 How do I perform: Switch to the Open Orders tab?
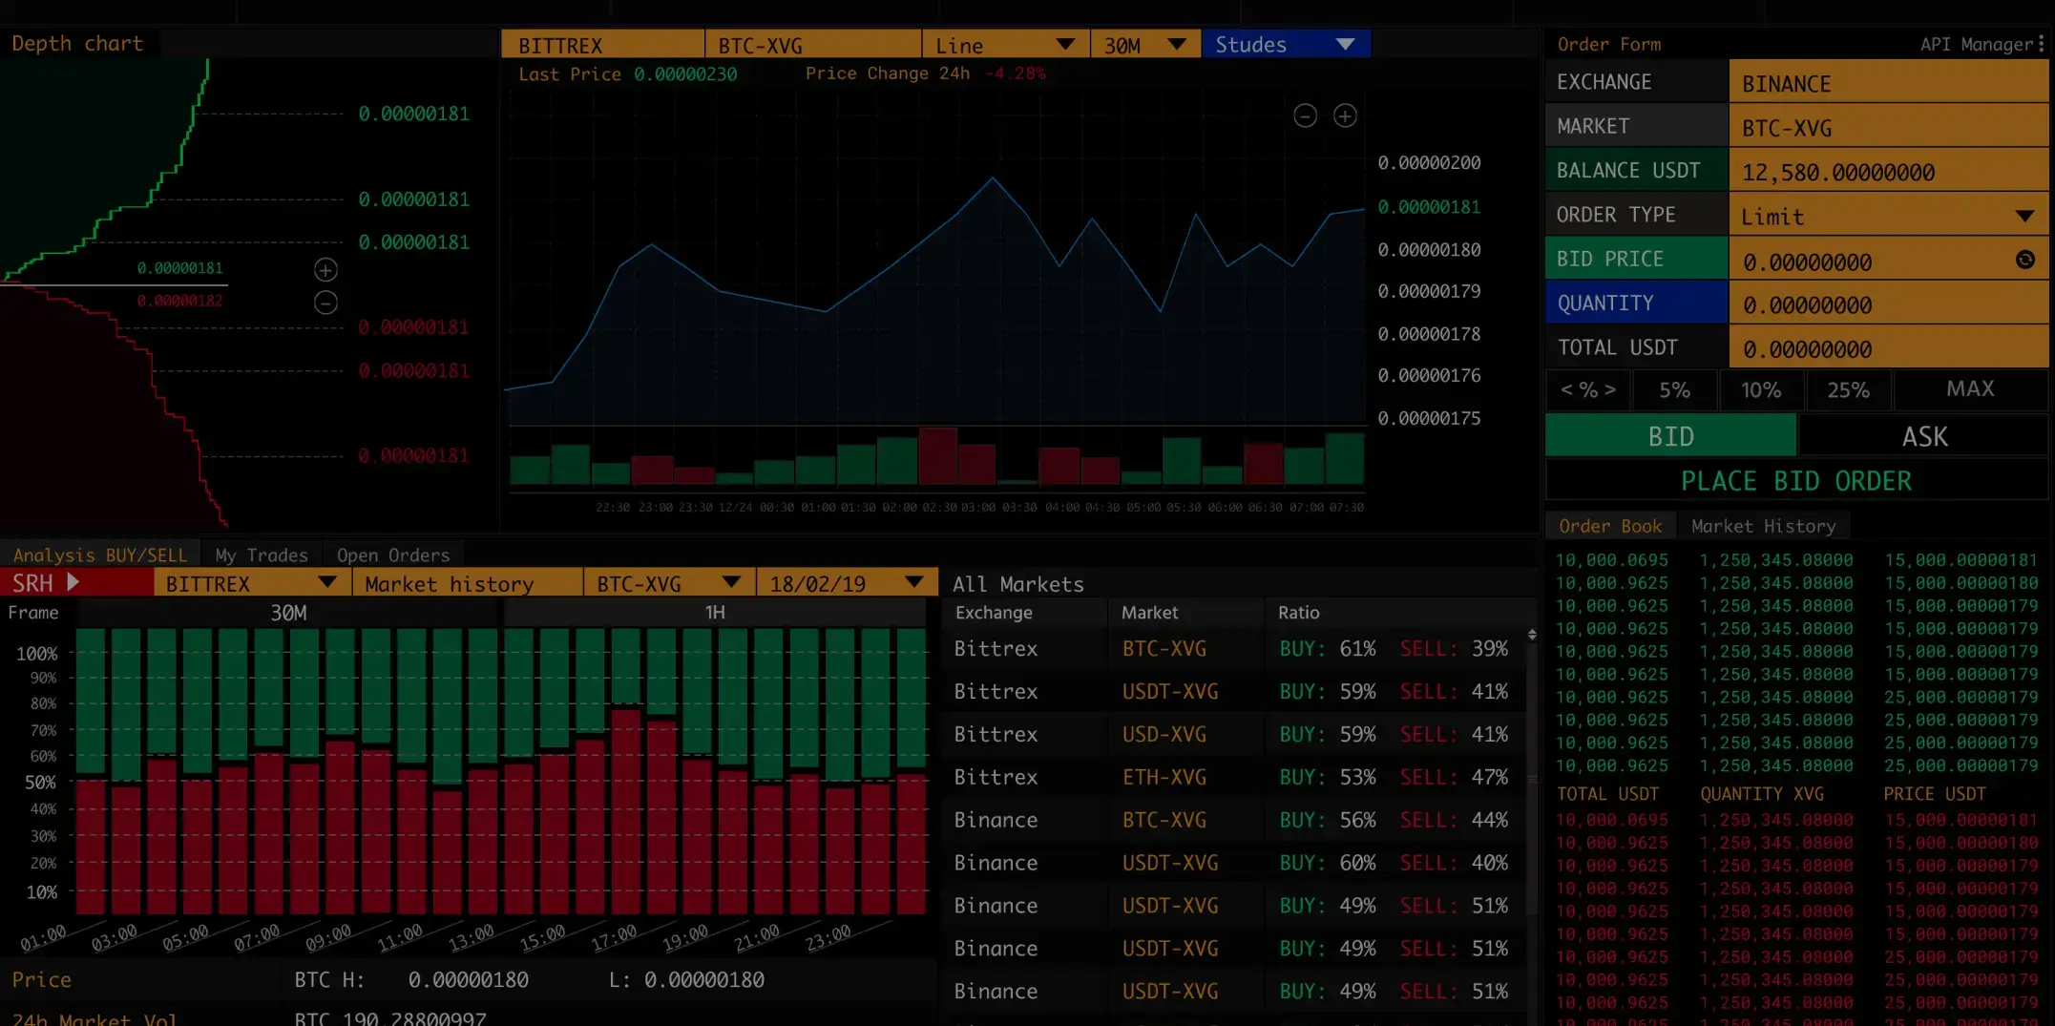(392, 555)
